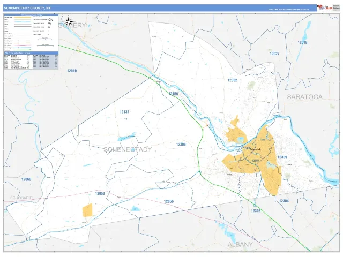343x257 pixels.
Task: Select the 12027 ZIP code label
Action: [274, 54]
